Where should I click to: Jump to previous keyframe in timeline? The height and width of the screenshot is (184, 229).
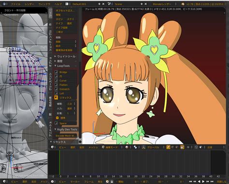(195, 182)
